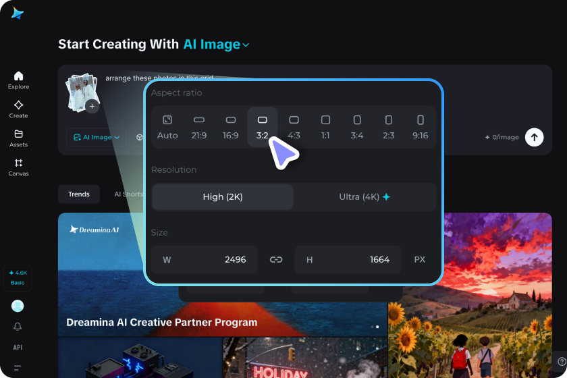Open the Explore sidebar section
This screenshot has width=567, height=378.
(x=18, y=80)
